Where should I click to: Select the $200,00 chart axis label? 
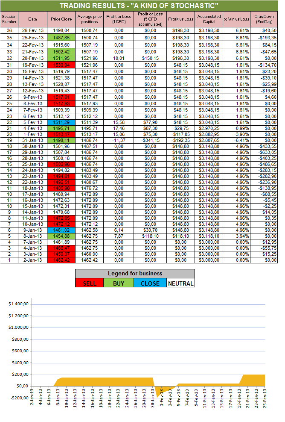point(20,375)
